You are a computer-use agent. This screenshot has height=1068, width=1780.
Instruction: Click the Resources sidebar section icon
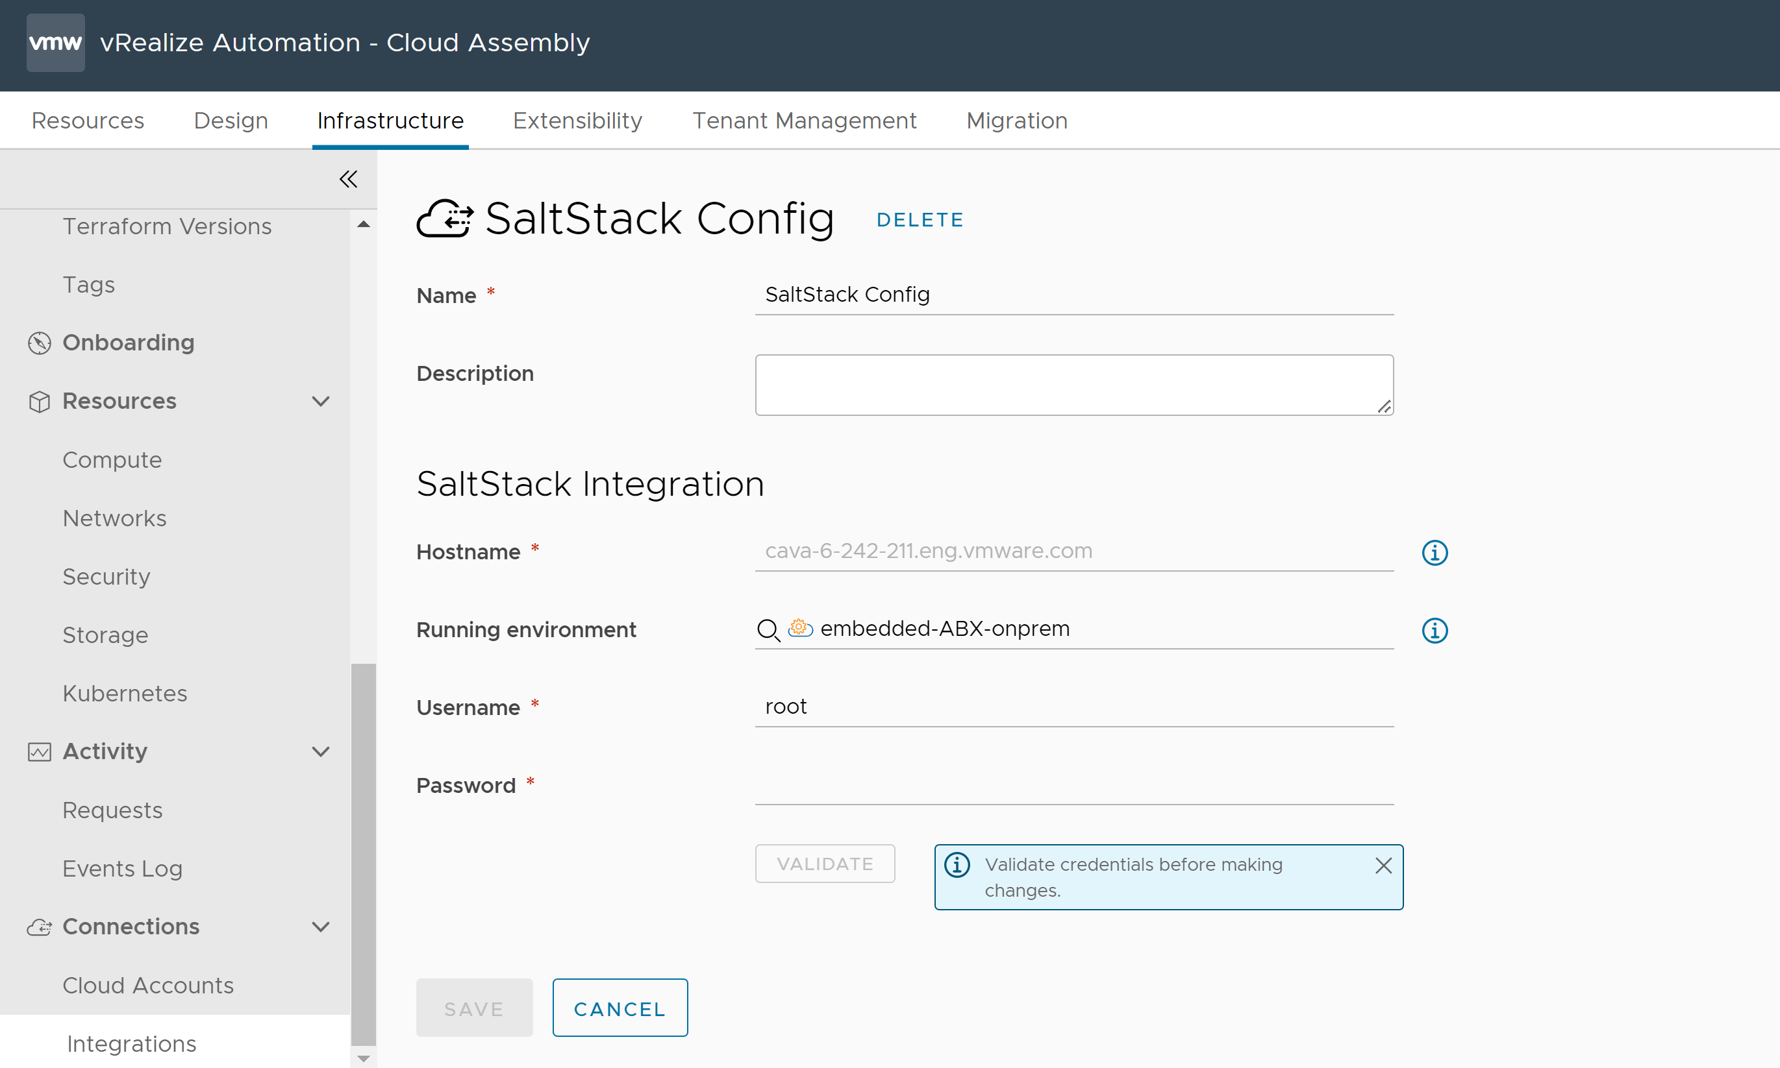click(38, 401)
